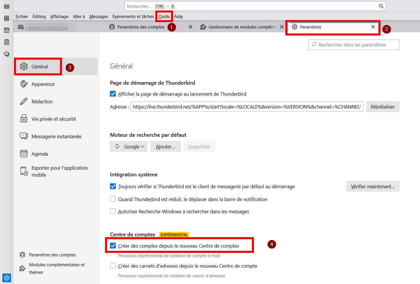Toggle Créer des comptes depuis Centre checkbox
Image resolution: width=420 pixels, height=284 pixels.
coord(113,246)
